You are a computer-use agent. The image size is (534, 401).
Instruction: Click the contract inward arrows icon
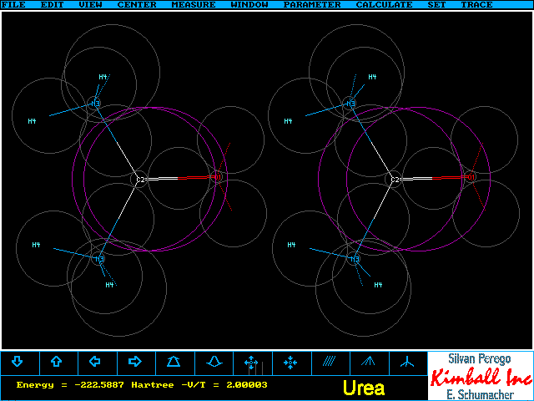coord(290,363)
